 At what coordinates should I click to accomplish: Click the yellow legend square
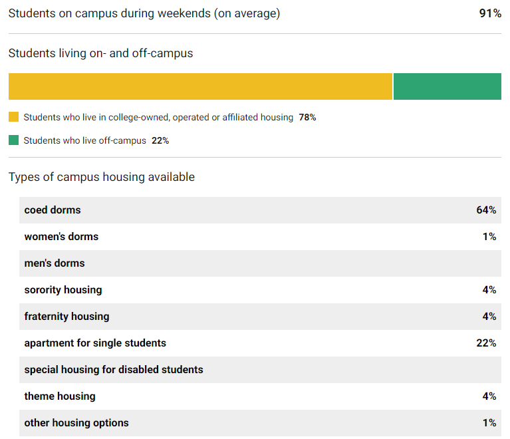pos(13,117)
